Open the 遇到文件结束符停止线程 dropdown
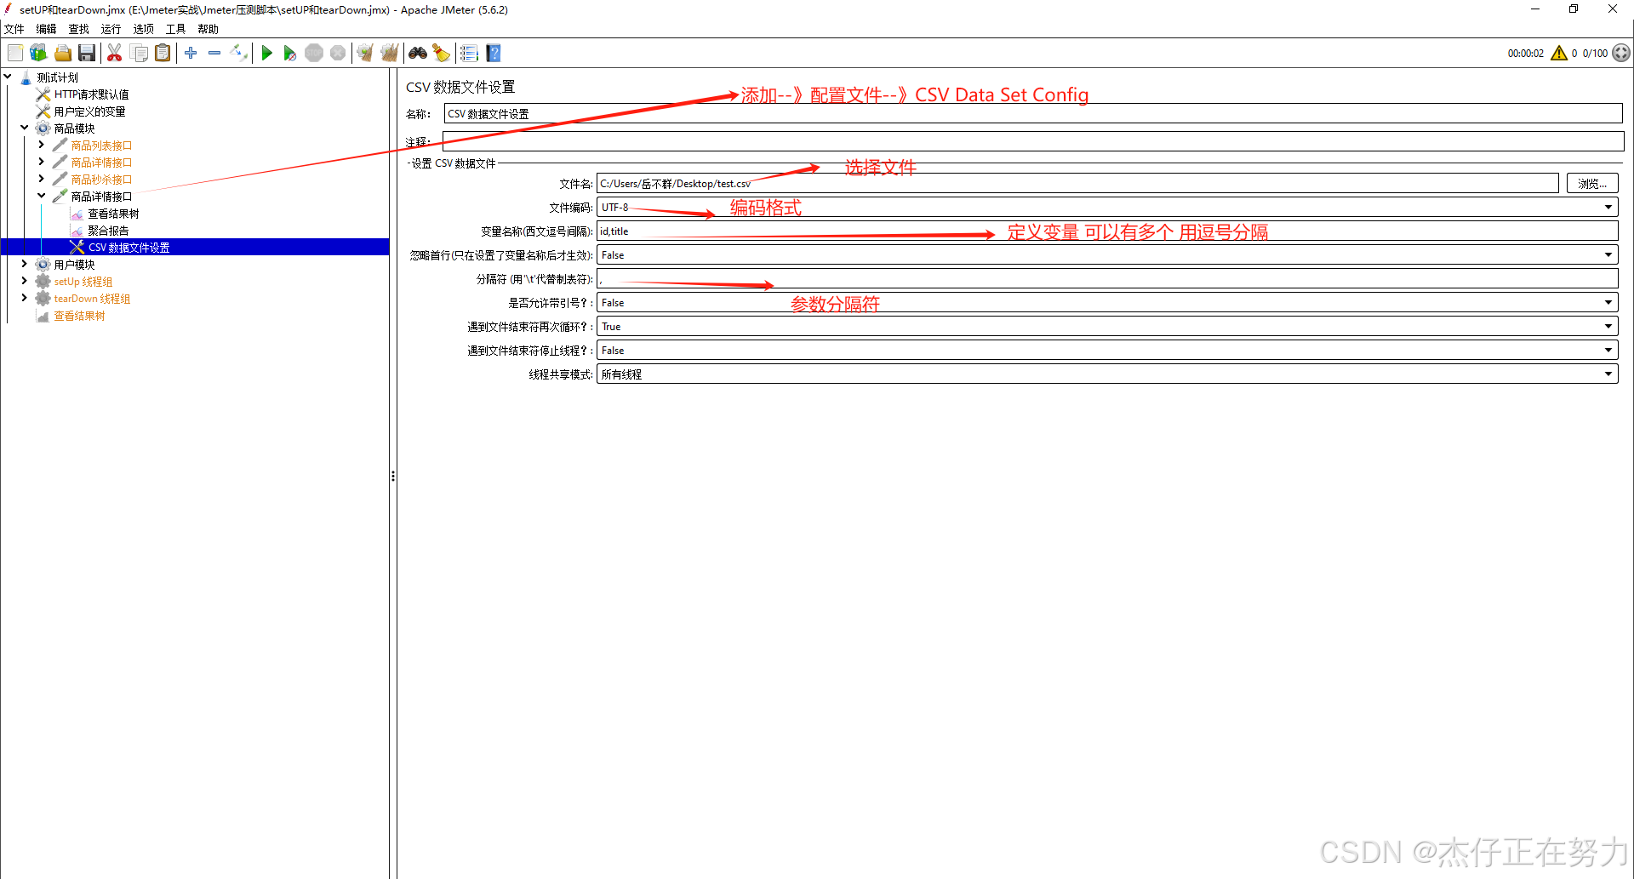The height and width of the screenshot is (879, 1634). [1107, 351]
